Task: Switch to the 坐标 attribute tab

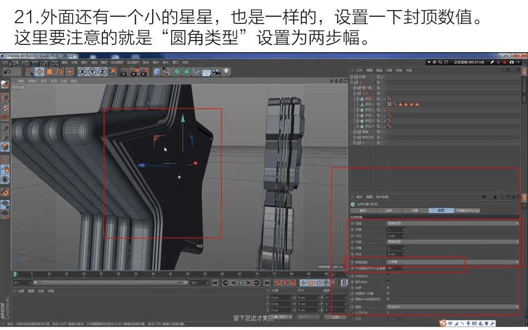Action: [388, 210]
